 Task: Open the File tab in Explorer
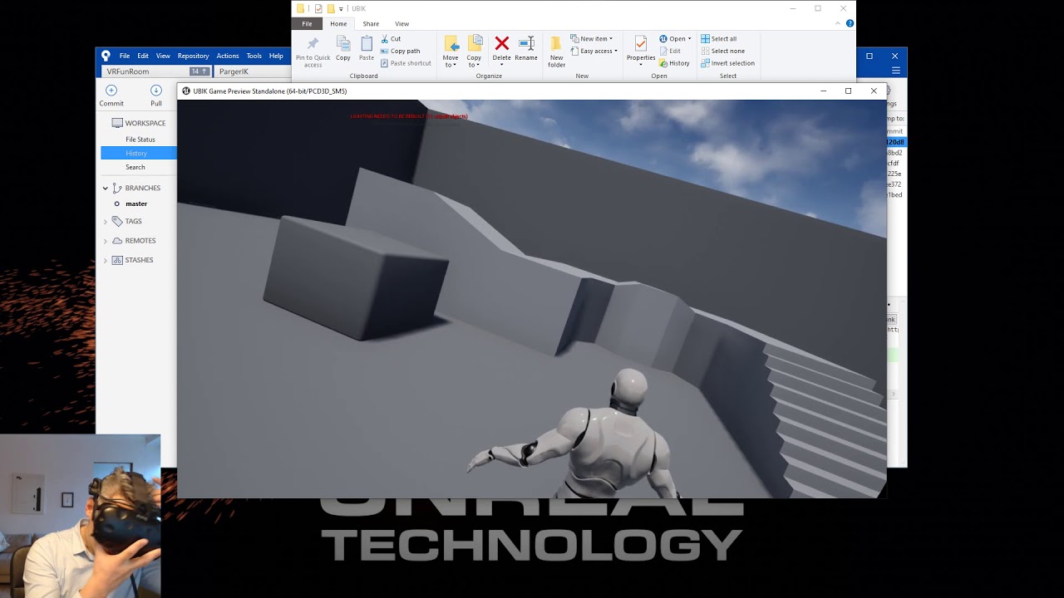tap(308, 24)
